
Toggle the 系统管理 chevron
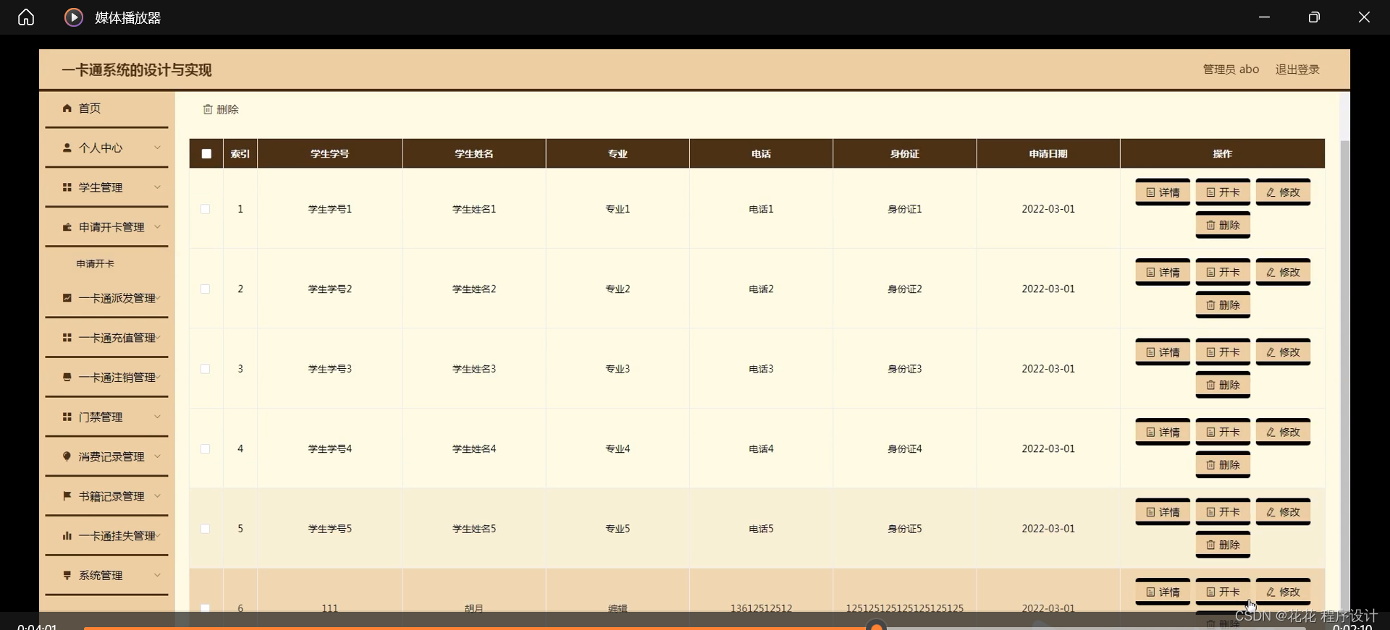[x=157, y=575]
